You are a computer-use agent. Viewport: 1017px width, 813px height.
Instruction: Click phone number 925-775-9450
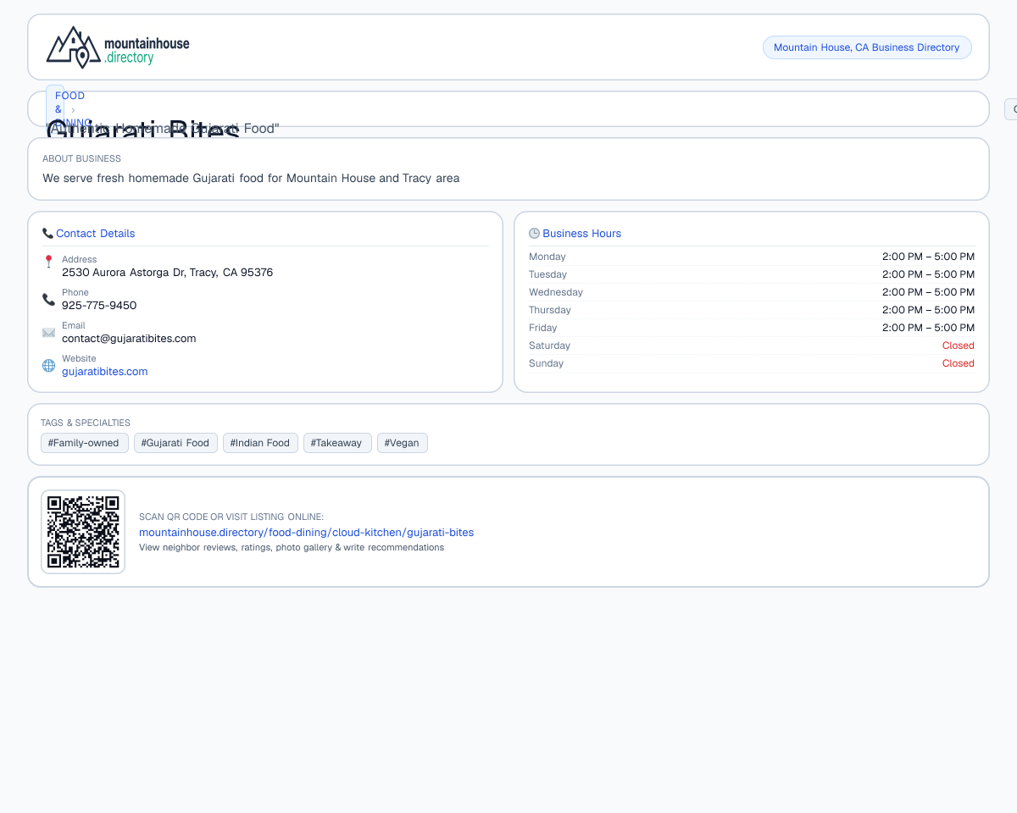[99, 306]
